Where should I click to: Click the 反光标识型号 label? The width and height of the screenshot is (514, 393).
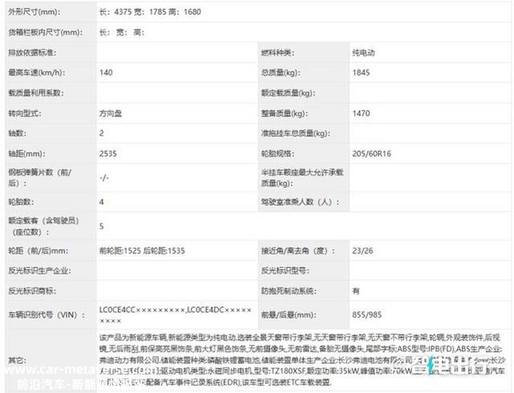pyautogui.click(x=285, y=271)
